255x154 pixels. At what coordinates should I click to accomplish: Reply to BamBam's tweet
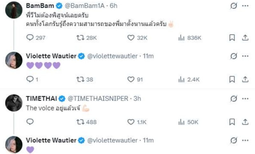(30, 37)
